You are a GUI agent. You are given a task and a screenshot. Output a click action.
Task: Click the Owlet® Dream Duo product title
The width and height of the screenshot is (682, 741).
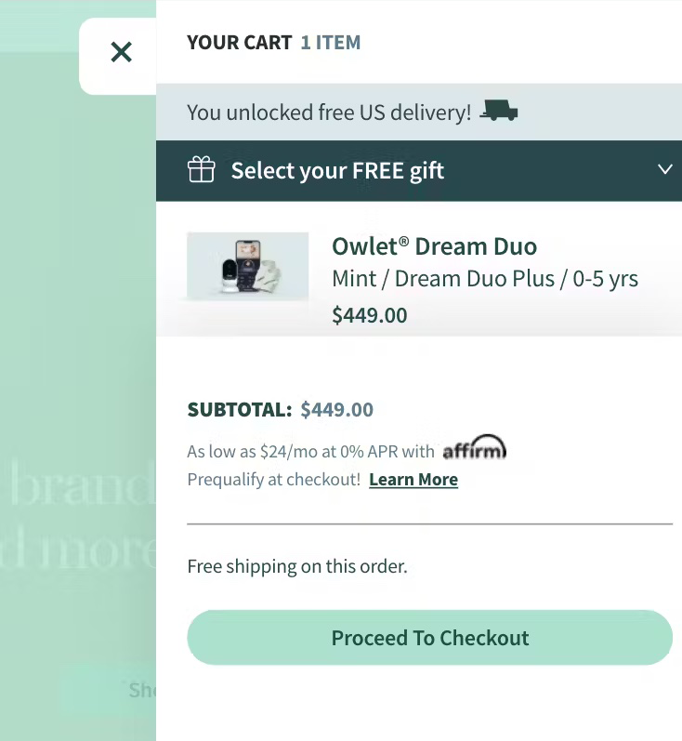point(434,246)
